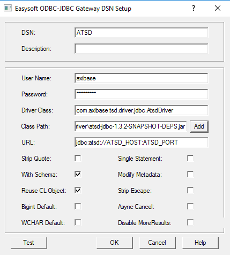Viewport: 230px width, 255px height.
Task: Confirm settings with the OK button
Action: [115, 243]
